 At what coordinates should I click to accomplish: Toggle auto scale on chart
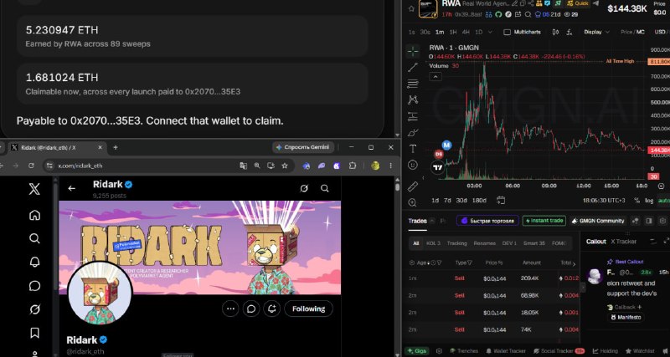click(x=663, y=200)
